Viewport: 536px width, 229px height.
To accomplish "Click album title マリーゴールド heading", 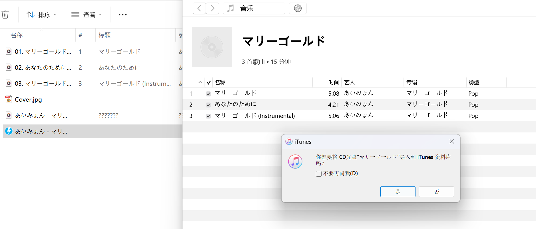I will (x=284, y=41).
